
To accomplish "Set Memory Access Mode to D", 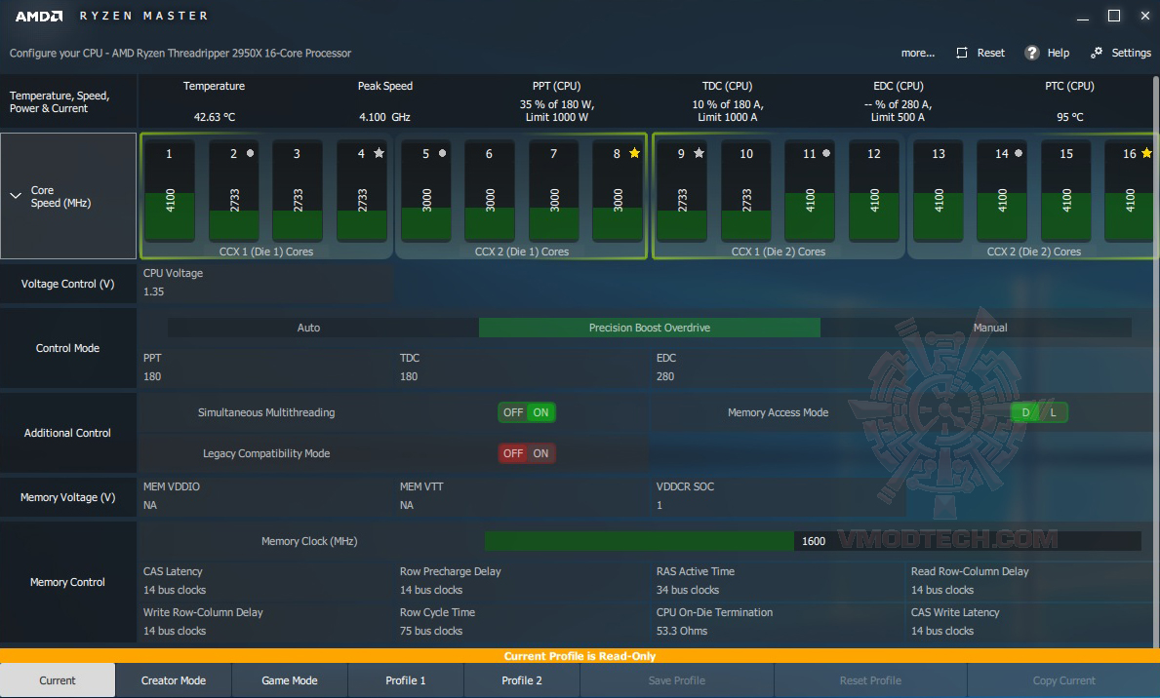I will tap(1025, 412).
